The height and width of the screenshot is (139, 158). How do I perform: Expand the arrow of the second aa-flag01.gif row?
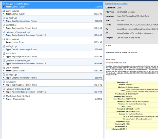[4, 49]
